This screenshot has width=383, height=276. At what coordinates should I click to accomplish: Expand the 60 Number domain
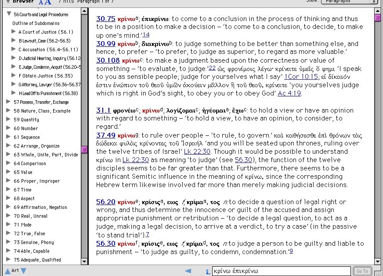click(8, 128)
